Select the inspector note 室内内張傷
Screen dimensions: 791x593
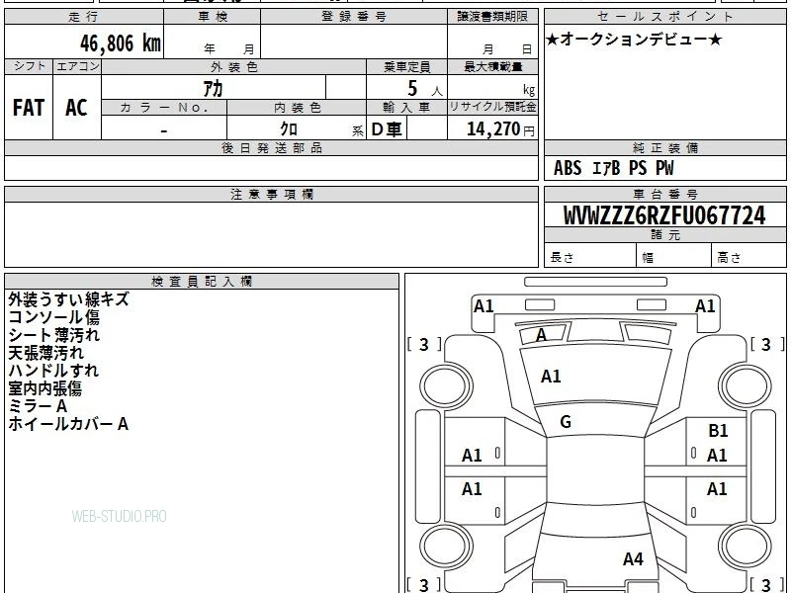[44, 388]
